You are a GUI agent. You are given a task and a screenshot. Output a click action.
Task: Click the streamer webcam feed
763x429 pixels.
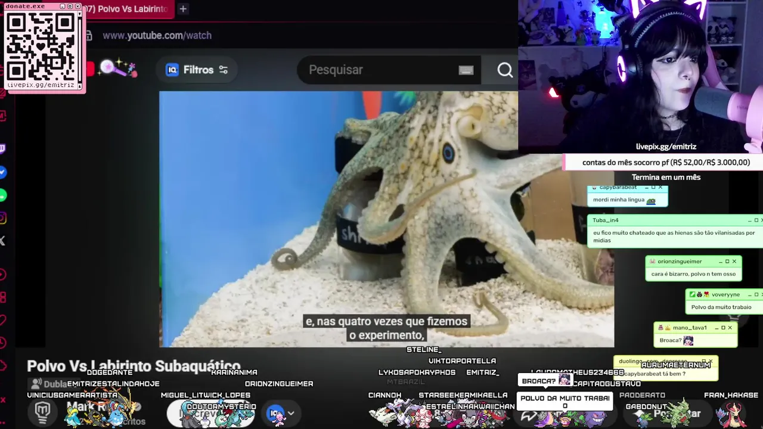(641, 77)
